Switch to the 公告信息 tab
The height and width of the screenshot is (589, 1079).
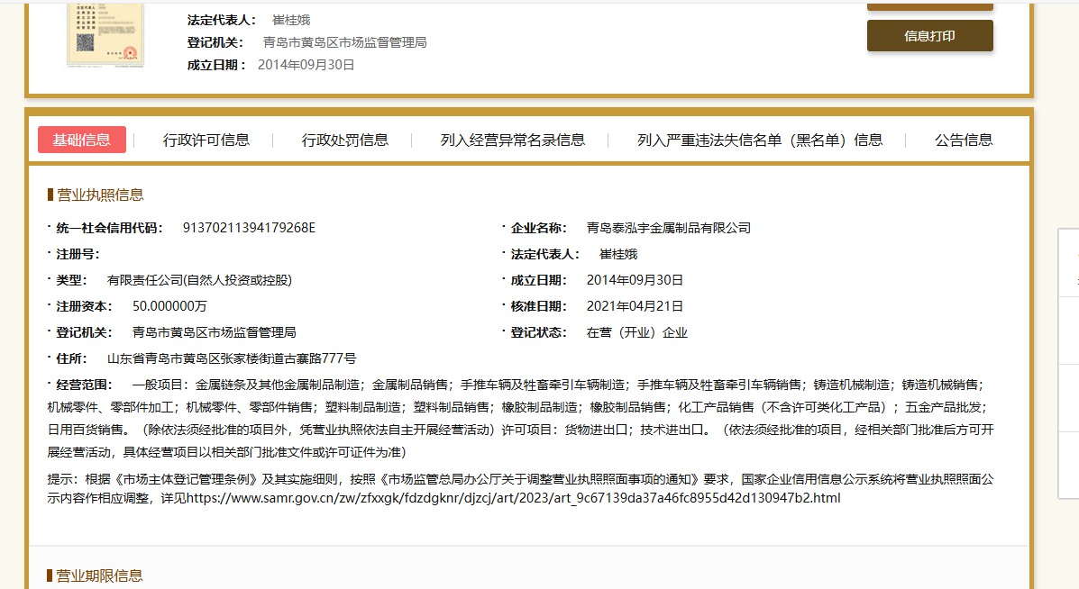[964, 140]
